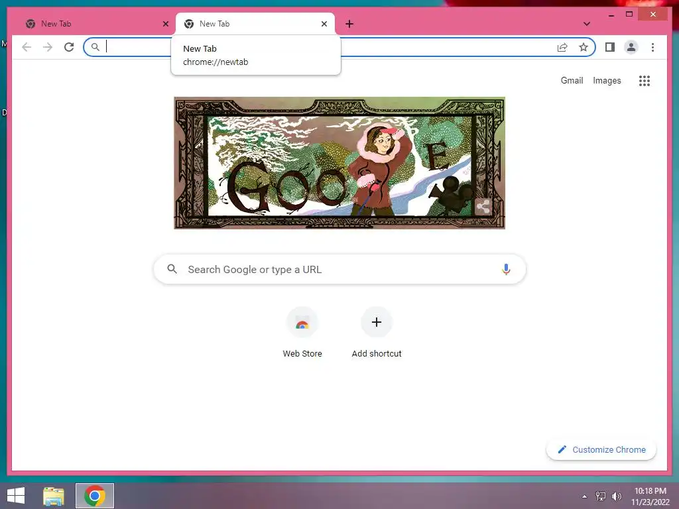Share the Google Doodle
679x509 pixels.
(483, 207)
